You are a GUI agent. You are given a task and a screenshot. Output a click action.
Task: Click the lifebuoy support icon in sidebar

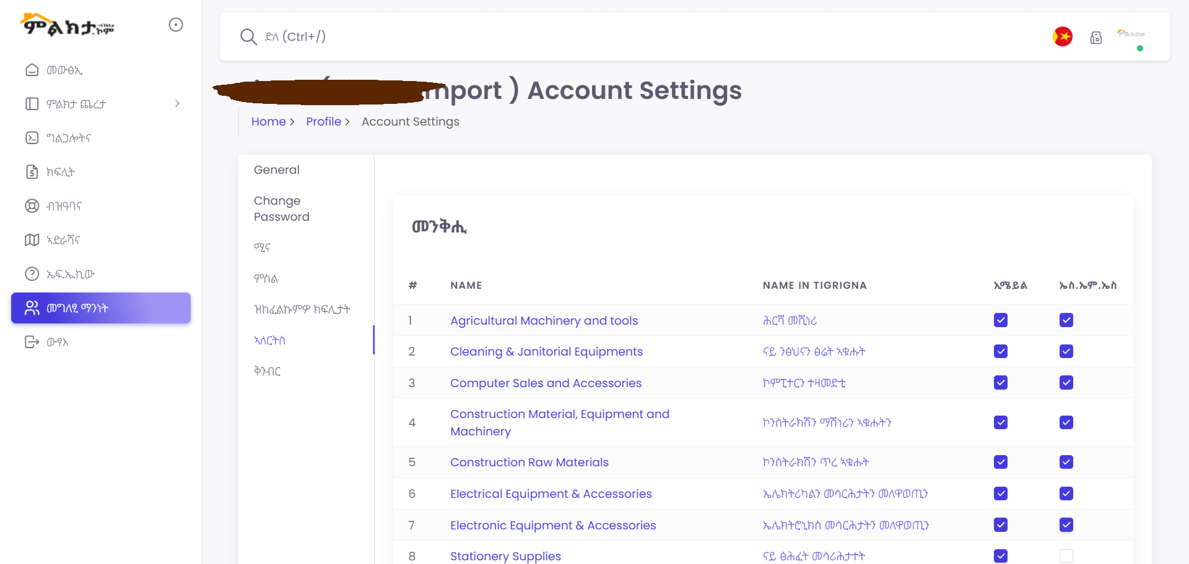point(32,206)
